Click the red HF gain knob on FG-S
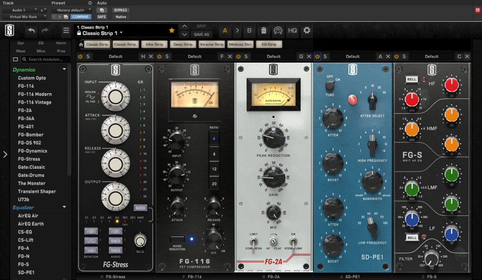Viewport: 482px width, 280px height. 451,85
